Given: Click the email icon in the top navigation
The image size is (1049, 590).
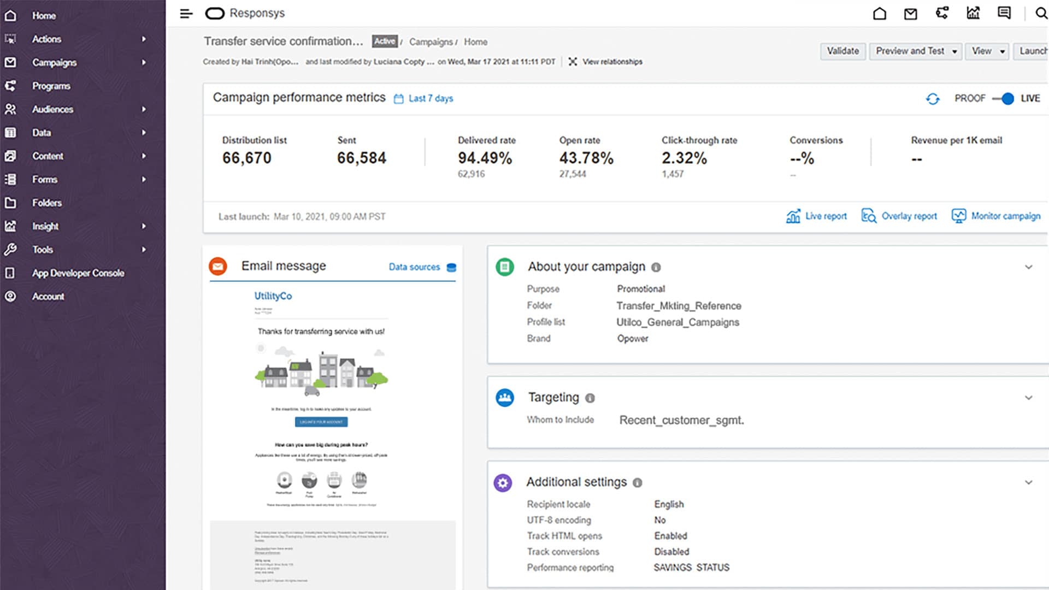Looking at the screenshot, I should pyautogui.click(x=910, y=14).
